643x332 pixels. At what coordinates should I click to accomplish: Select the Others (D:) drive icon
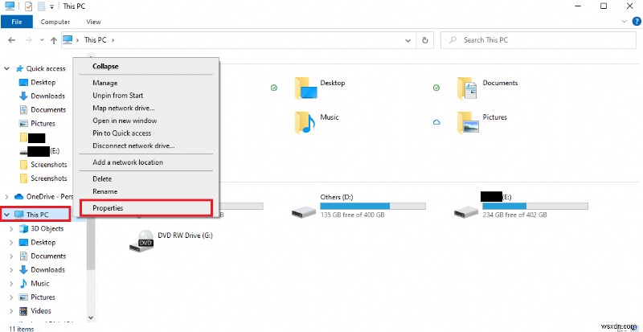pos(304,211)
